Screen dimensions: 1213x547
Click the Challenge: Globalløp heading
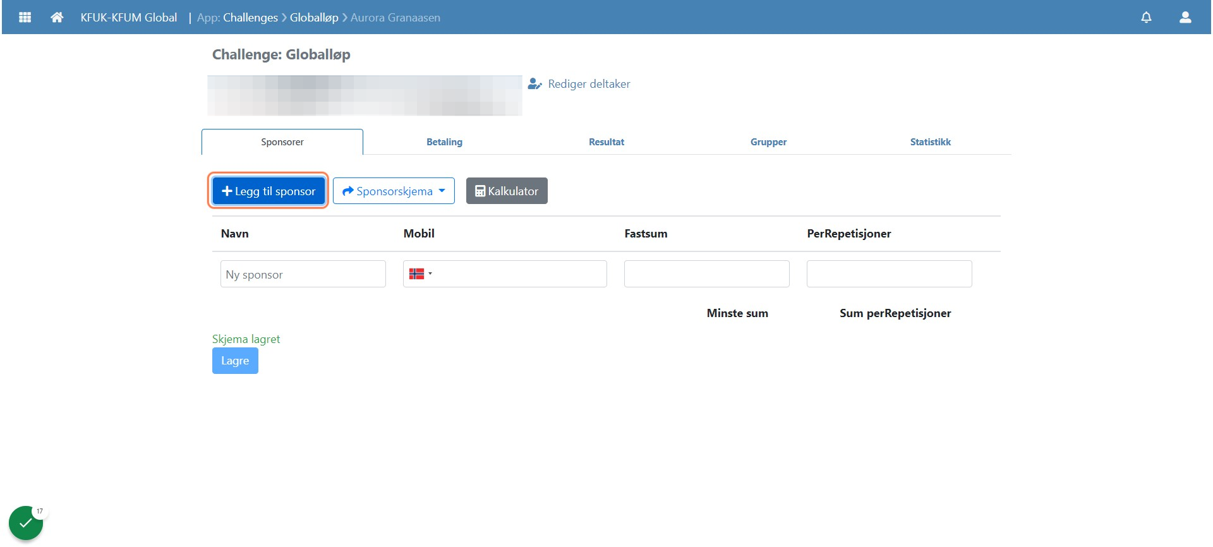(281, 55)
